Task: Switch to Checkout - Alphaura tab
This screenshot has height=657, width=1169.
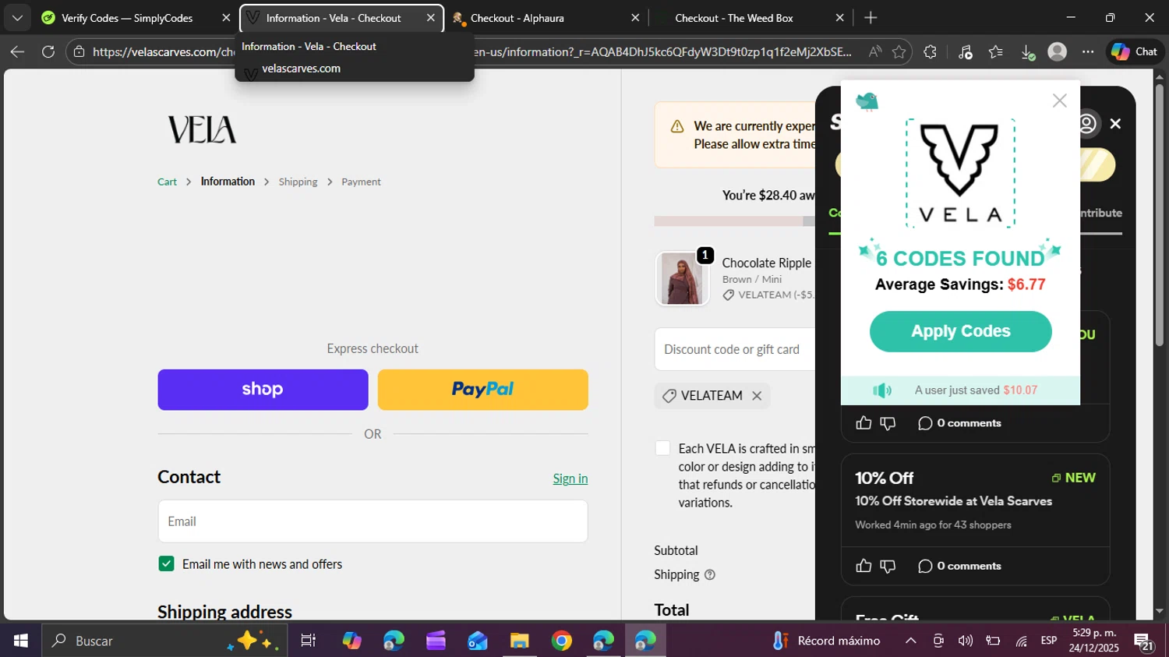Action: tap(517, 18)
